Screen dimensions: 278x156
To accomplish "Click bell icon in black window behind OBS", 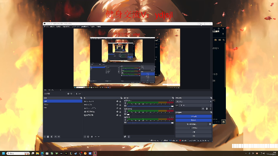I will pos(223,34).
